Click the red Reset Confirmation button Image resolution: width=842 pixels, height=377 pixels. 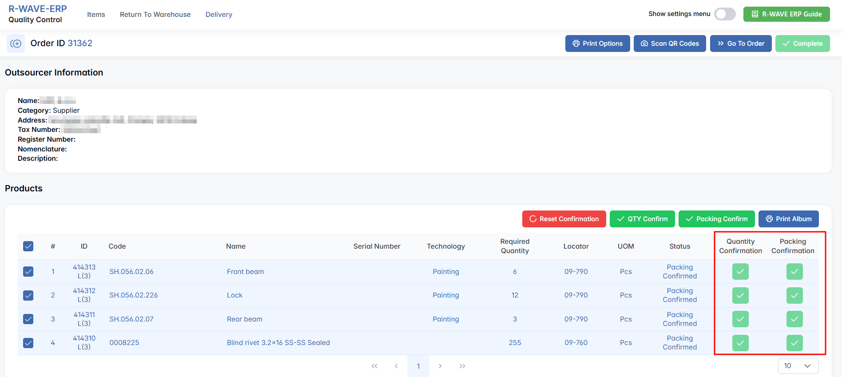pyautogui.click(x=564, y=219)
